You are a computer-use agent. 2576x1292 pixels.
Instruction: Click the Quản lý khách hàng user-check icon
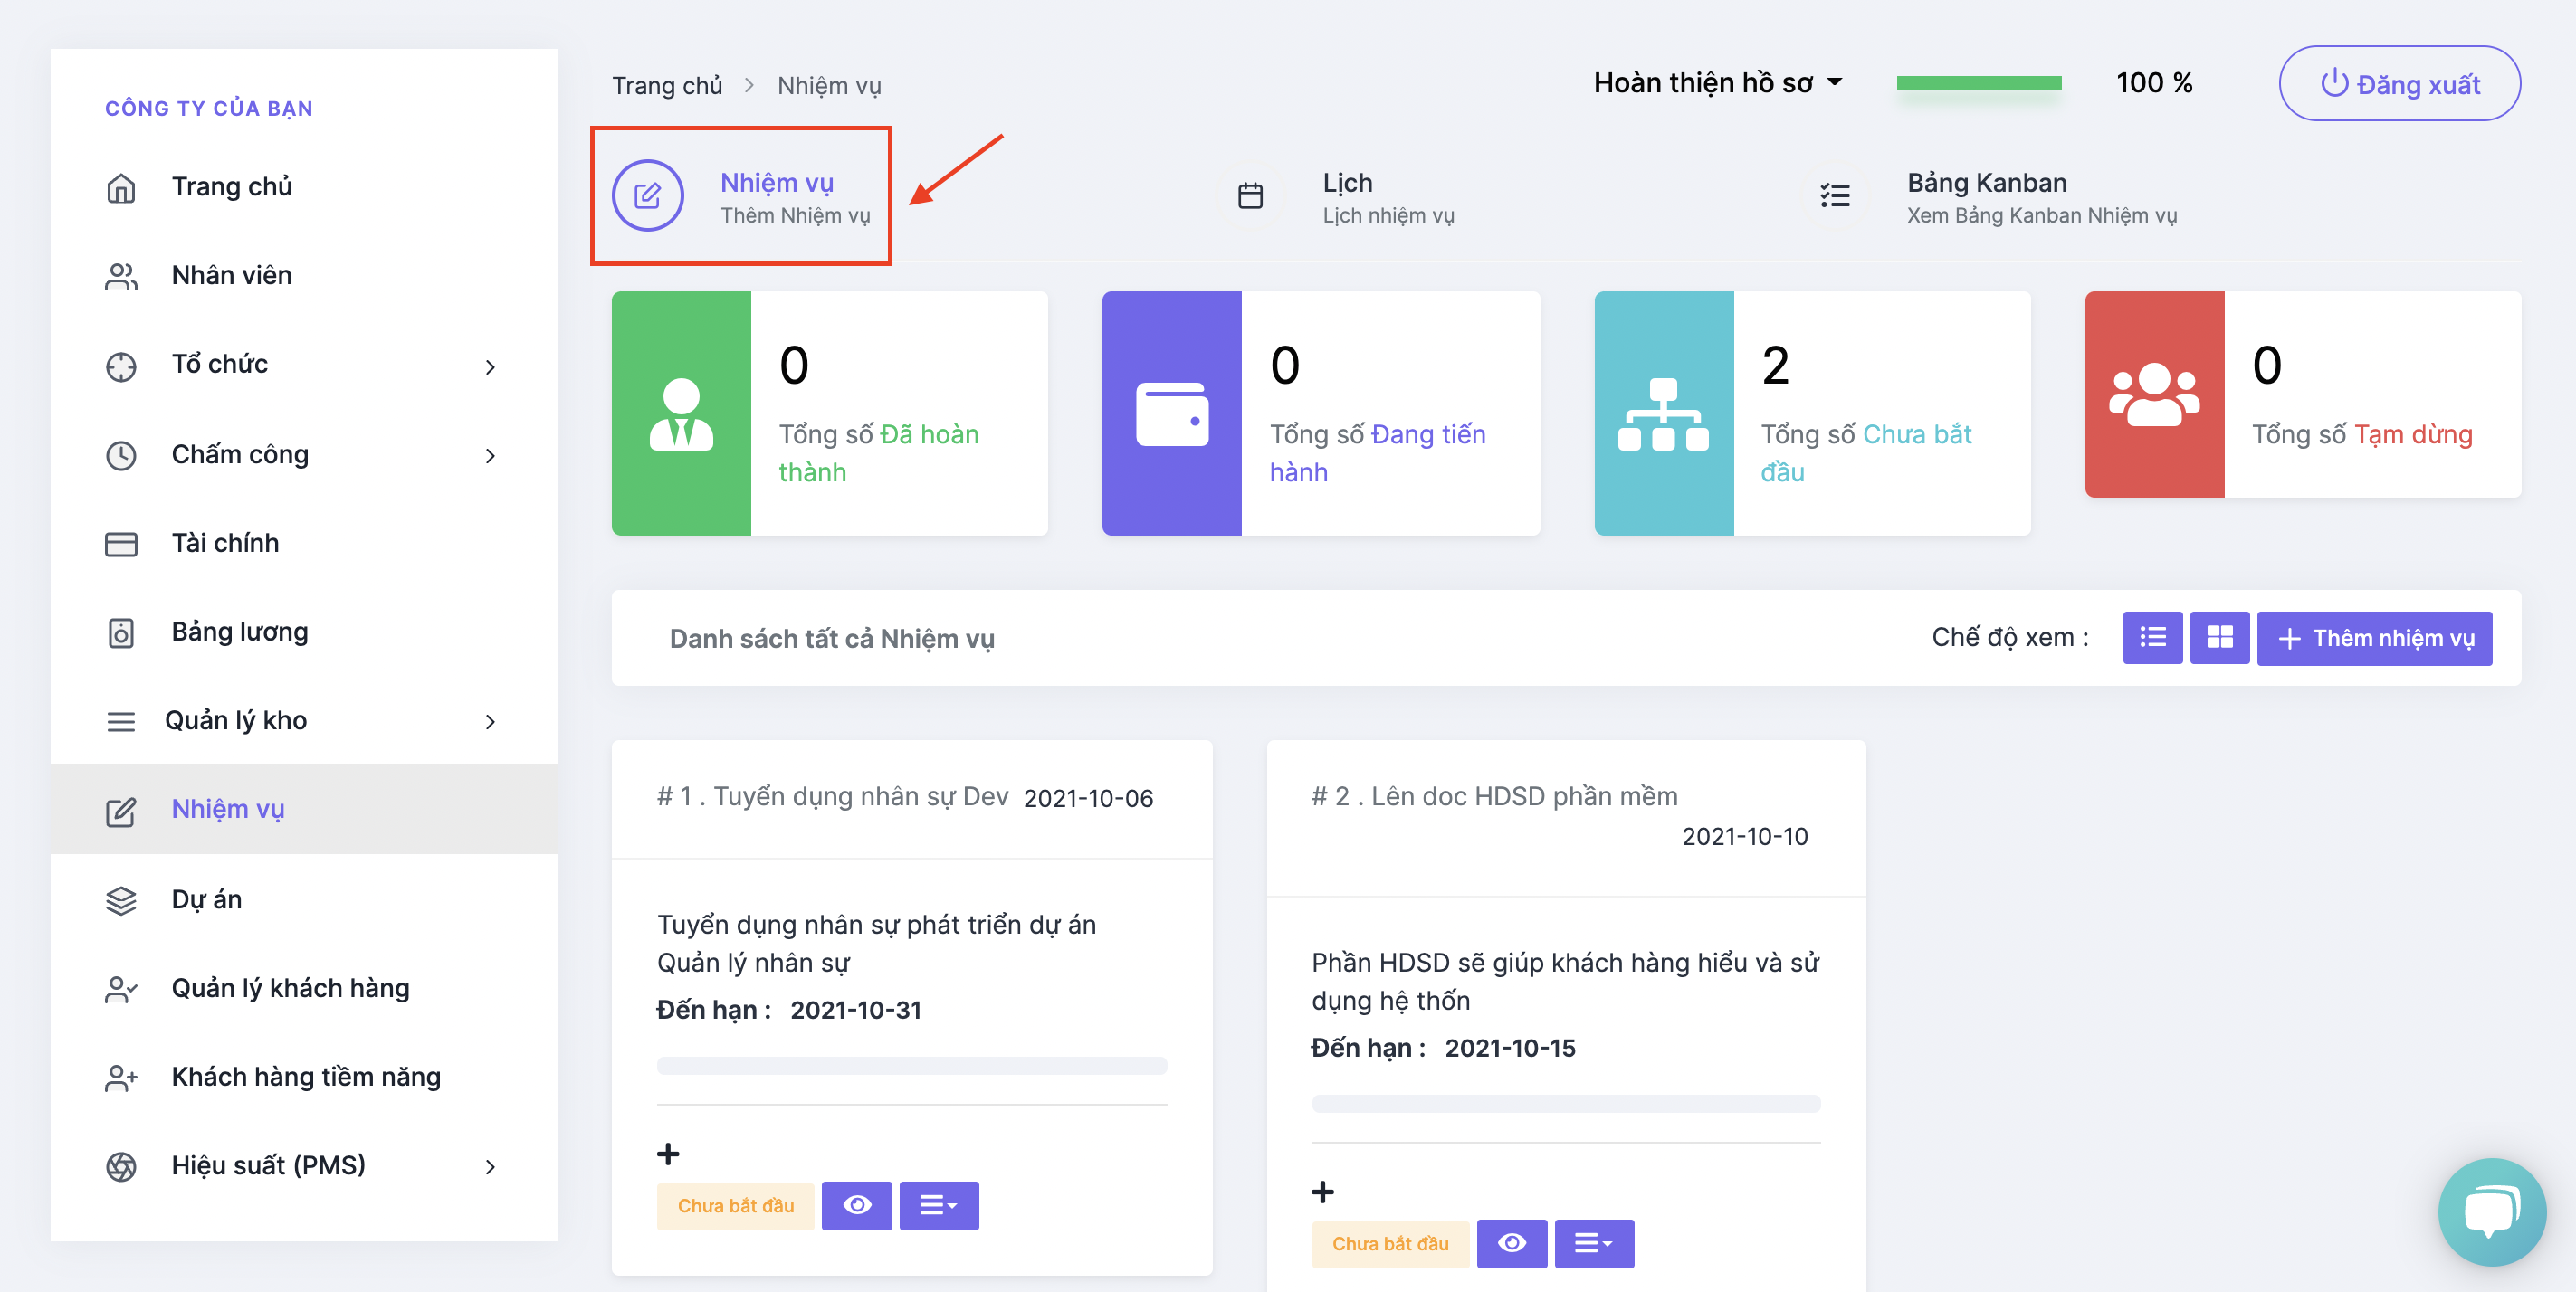121,989
